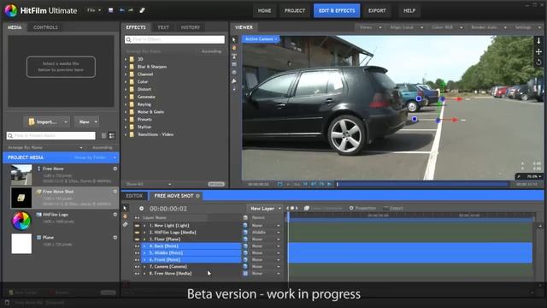Click the camera dolly arrow icon in viewer
The height and width of the screenshot is (308, 547).
click(x=538, y=41)
